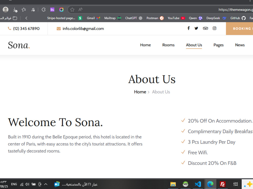
Task: Switch to Microsoft Edge in the taskbar
Action: tap(210, 184)
